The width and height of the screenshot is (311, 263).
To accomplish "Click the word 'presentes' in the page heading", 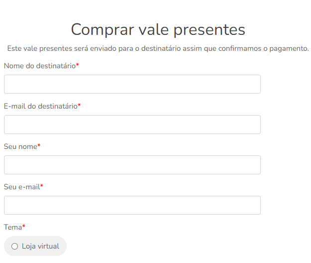I will pos(209,30).
